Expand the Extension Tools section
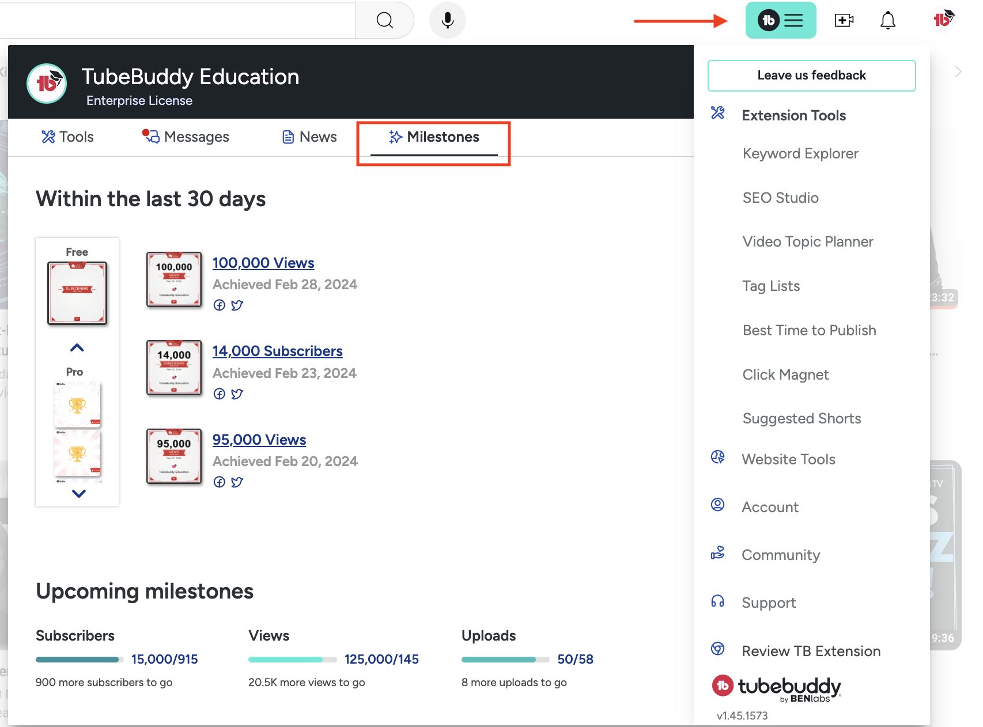This screenshot has width=983, height=727. pyautogui.click(x=793, y=116)
